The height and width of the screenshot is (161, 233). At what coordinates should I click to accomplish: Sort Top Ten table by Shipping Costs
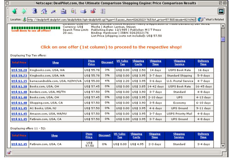138,63
